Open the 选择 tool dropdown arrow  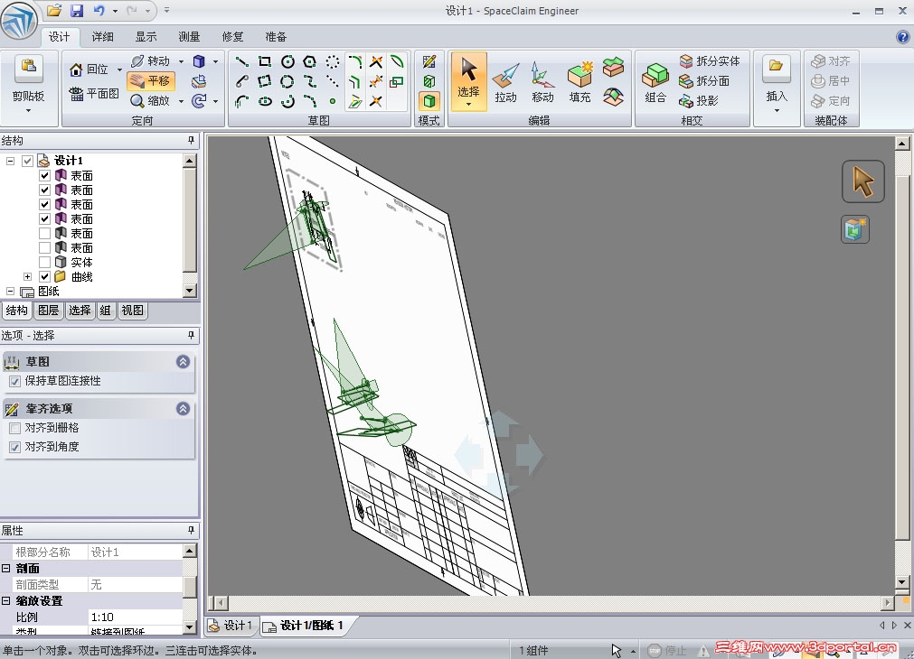point(468,106)
